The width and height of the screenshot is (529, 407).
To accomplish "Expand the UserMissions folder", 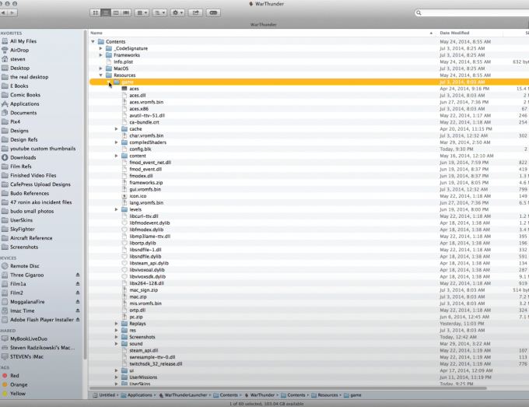I will click(x=117, y=377).
